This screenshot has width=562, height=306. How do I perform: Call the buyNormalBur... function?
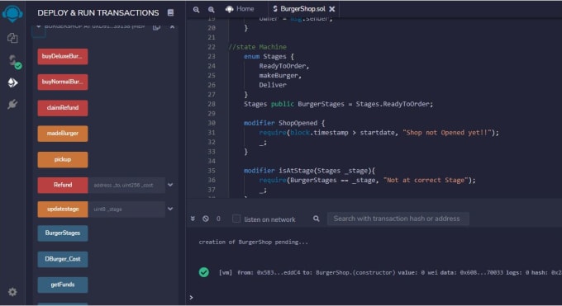pos(63,82)
